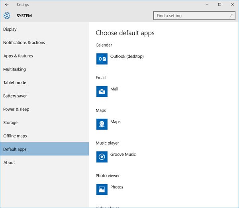Select Apps & features in sidebar

coord(18,56)
